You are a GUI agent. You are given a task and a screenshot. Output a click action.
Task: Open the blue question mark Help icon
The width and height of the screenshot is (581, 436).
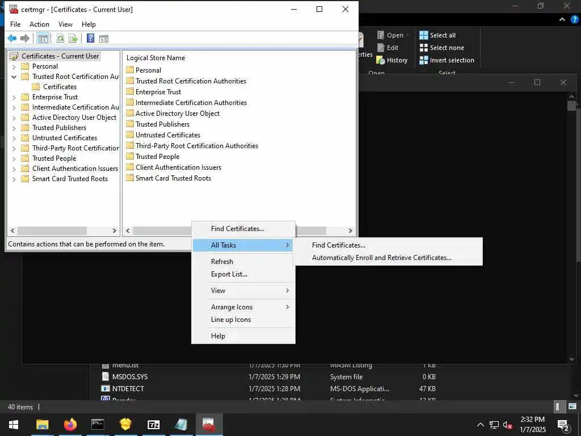(90, 38)
